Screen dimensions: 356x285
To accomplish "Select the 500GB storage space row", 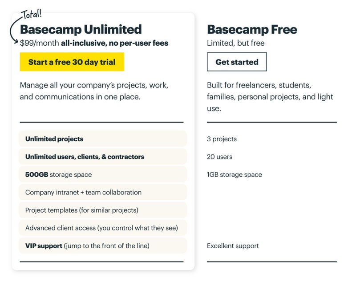I will pos(102,174).
